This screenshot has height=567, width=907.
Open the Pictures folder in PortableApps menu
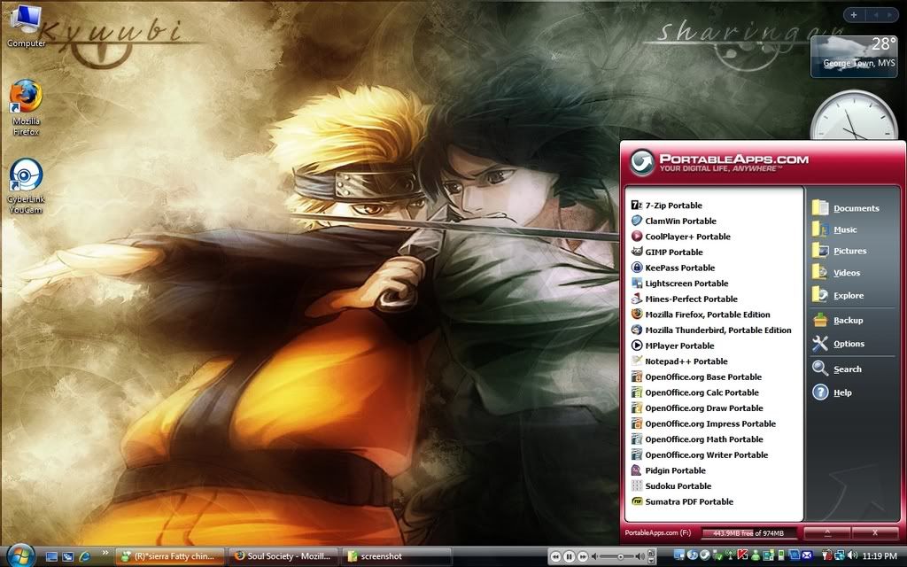pos(840,251)
